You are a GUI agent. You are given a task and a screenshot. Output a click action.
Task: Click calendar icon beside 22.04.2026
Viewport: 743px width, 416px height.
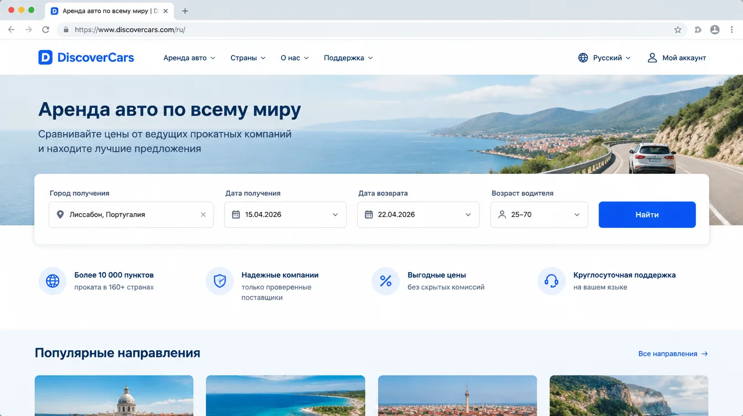369,215
